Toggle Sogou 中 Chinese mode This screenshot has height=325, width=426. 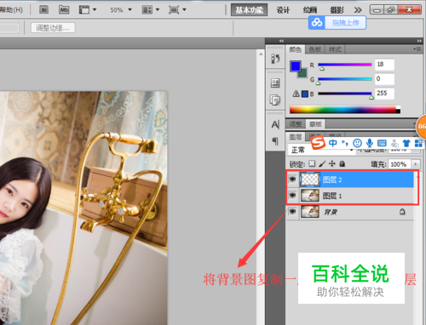tap(333, 143)
